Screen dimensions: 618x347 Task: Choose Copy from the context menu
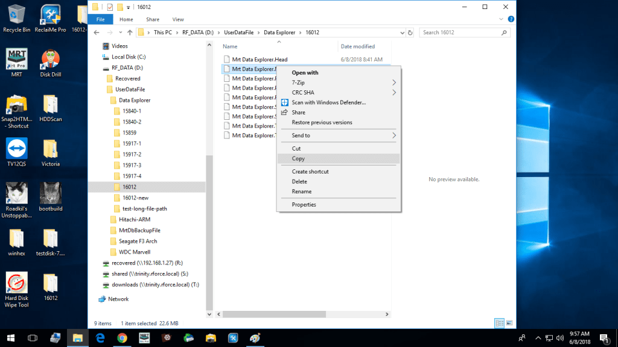coord(298,159)
